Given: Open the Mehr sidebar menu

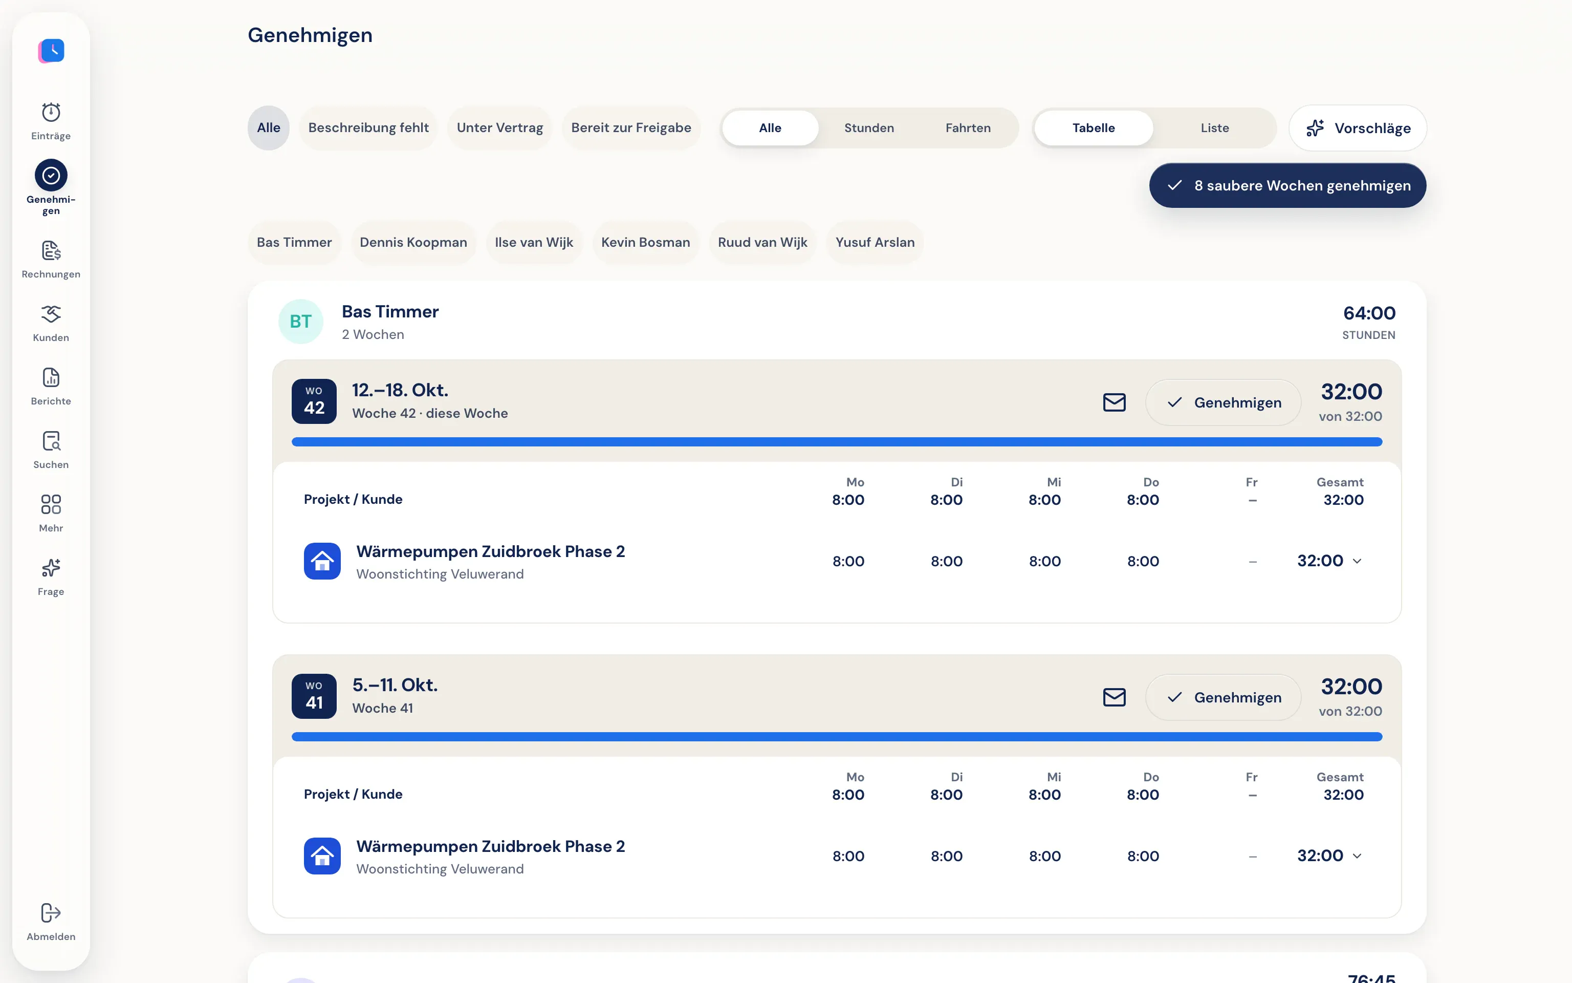Looking at the screenshot, I should [x=51, y=514].
